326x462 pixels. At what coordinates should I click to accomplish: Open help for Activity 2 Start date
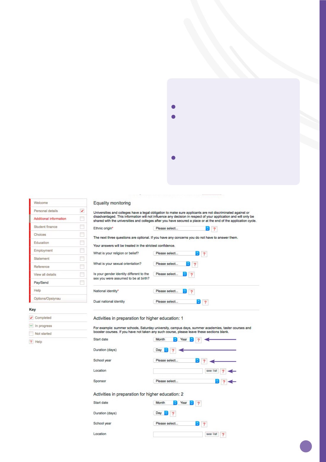pyautogui.click(x=198, y=403)
